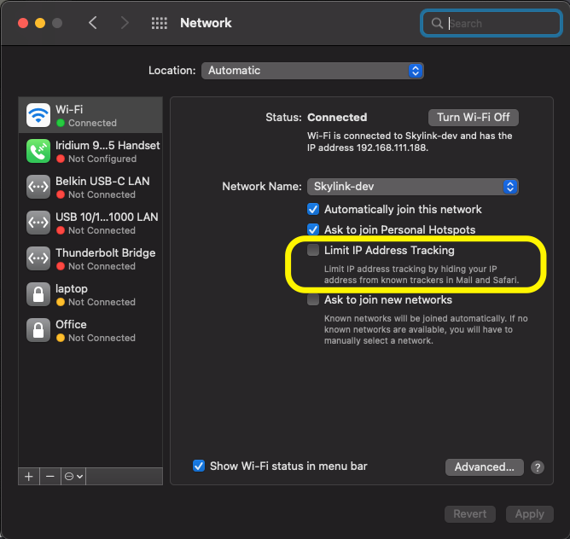The image size is (570, 539).
Task: Click the Iridium Handset phone icon
Action: [x=38, y=151]
